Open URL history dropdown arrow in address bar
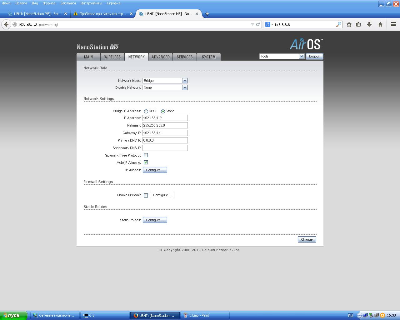400x320 pixels. point(252,24)
